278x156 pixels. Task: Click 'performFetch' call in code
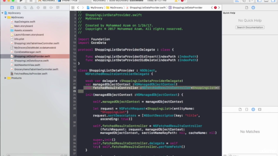click(x=170, y=146)
